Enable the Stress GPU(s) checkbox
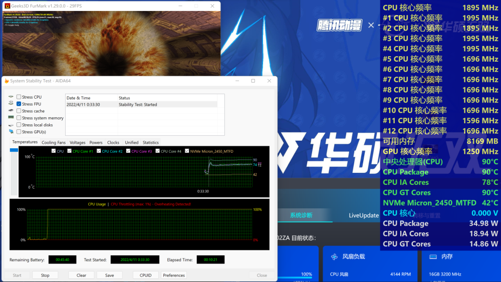The width and height of the screenshot is (501, 282). click(x=19, y=132)
